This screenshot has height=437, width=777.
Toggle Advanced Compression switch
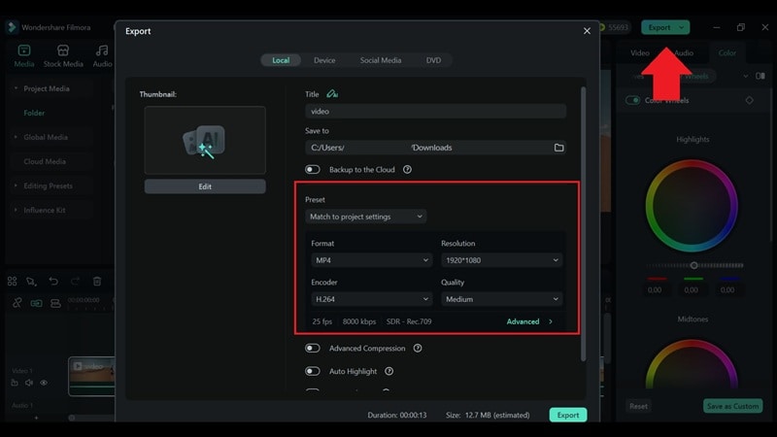[313, 349]
